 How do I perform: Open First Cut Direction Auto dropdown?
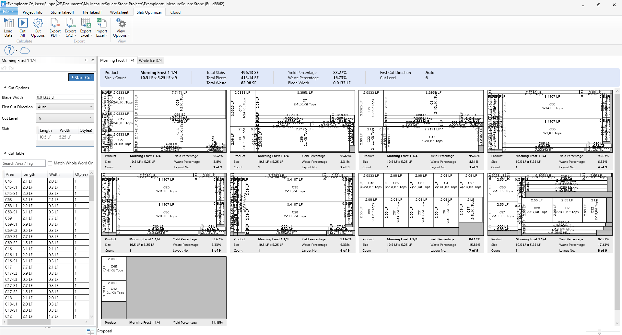click(x=65, y=107)
